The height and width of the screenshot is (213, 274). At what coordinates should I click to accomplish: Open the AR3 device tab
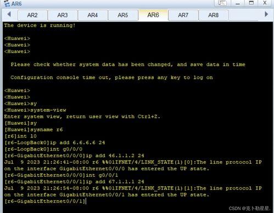[63, 15]
